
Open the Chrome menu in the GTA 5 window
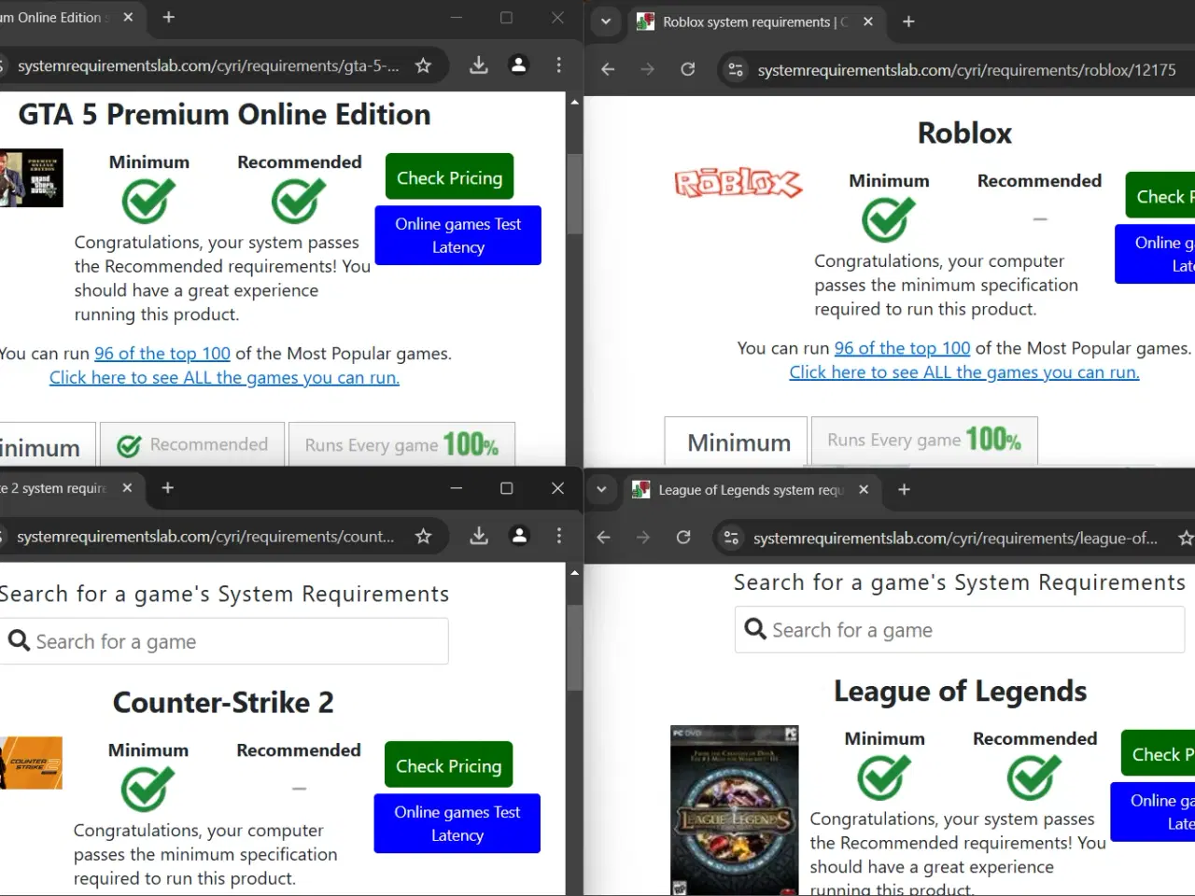(558, 65)
